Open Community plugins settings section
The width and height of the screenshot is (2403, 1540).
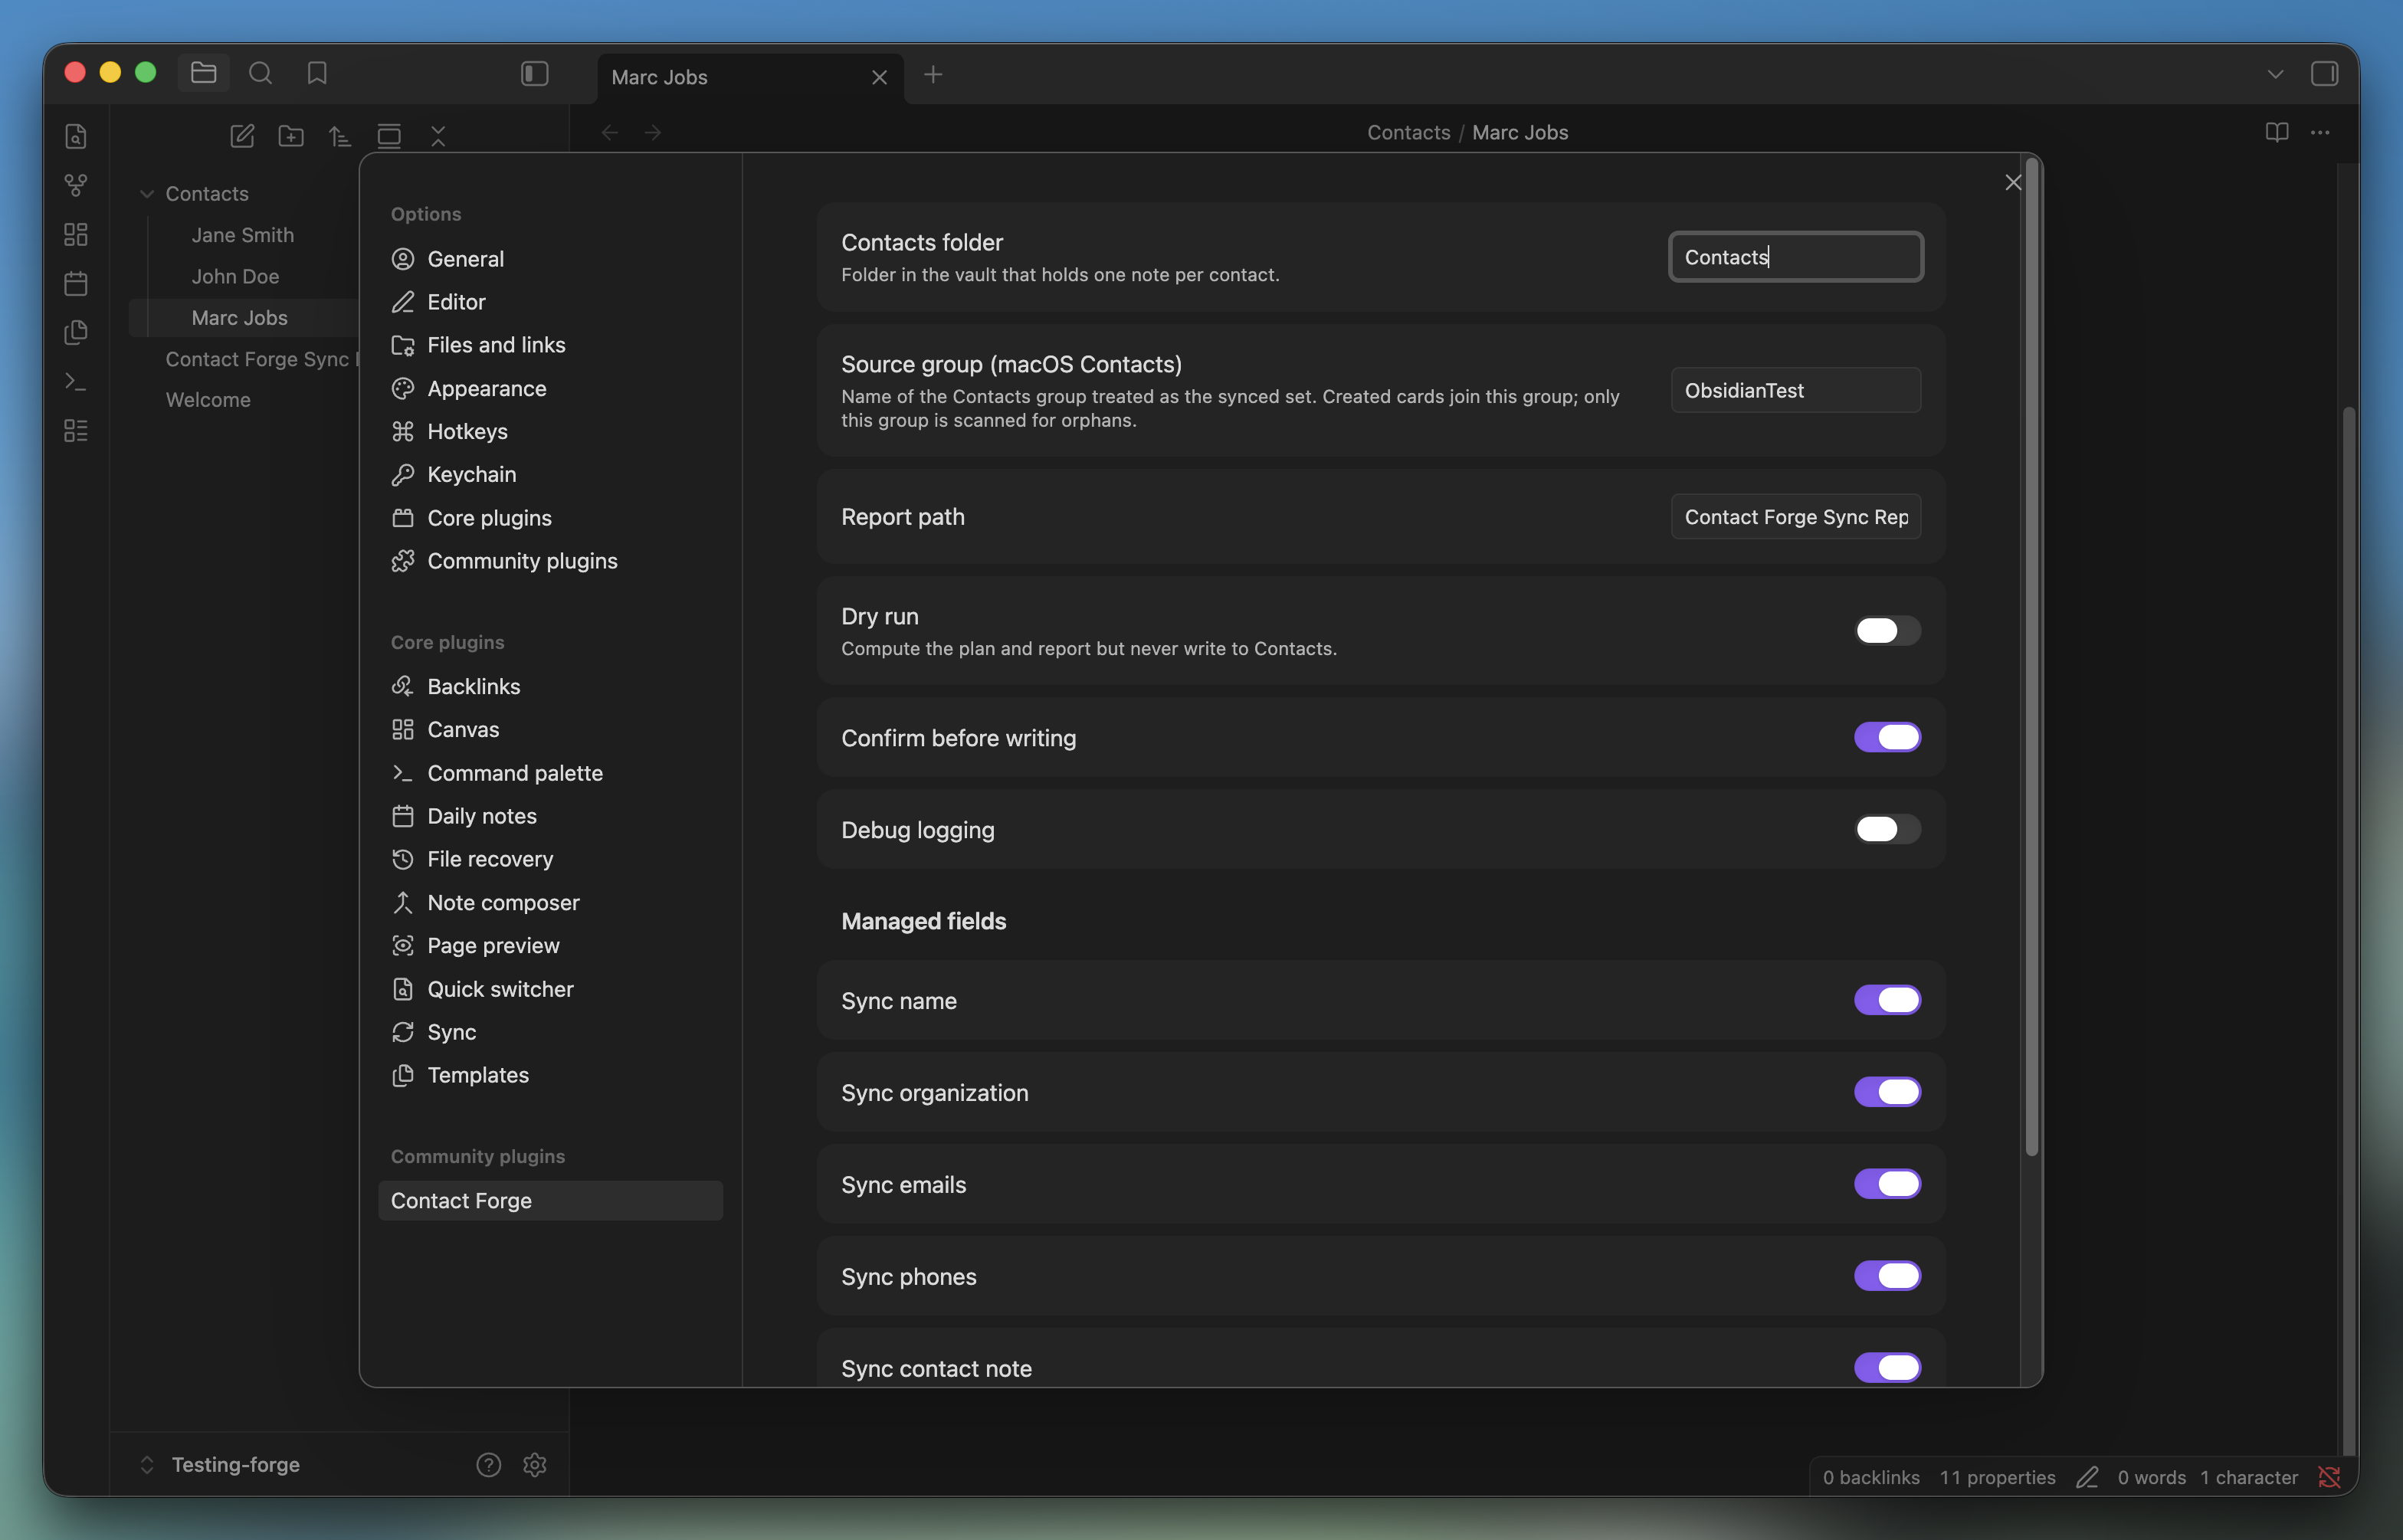pyautogui.click(x=550, y=561)
